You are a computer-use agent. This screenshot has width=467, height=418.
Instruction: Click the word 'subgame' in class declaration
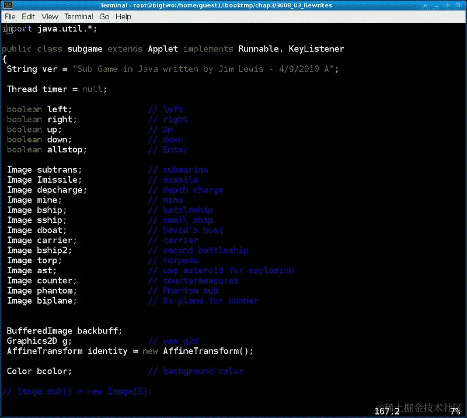[x=85, y=49]
